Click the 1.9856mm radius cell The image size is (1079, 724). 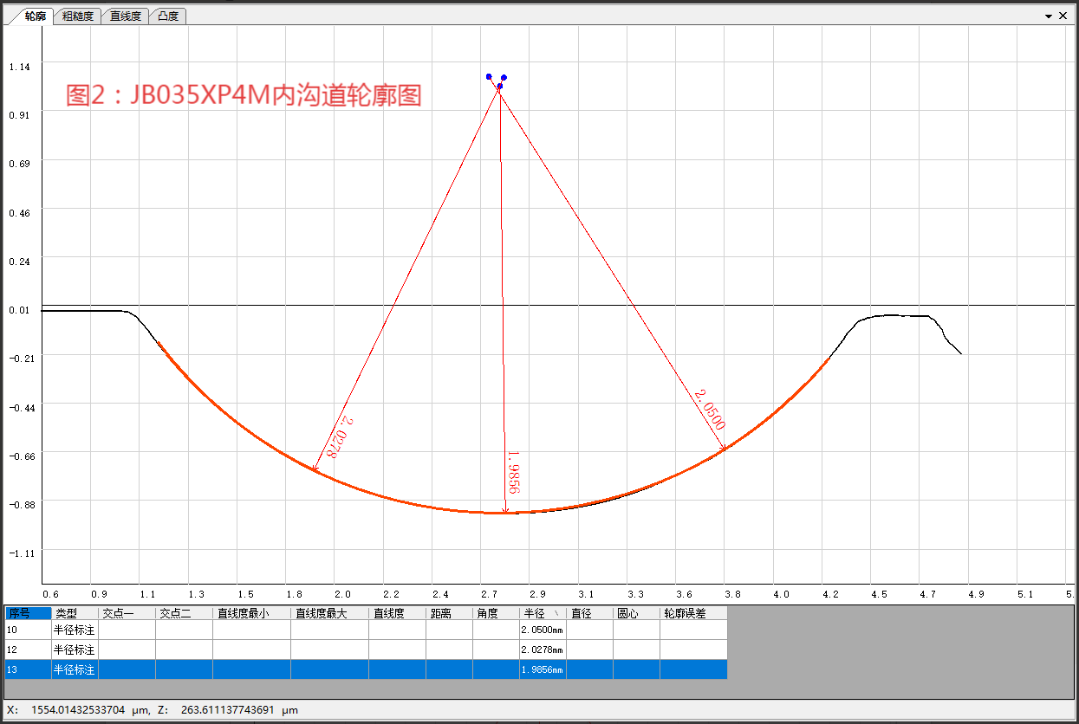pos(543,669)
